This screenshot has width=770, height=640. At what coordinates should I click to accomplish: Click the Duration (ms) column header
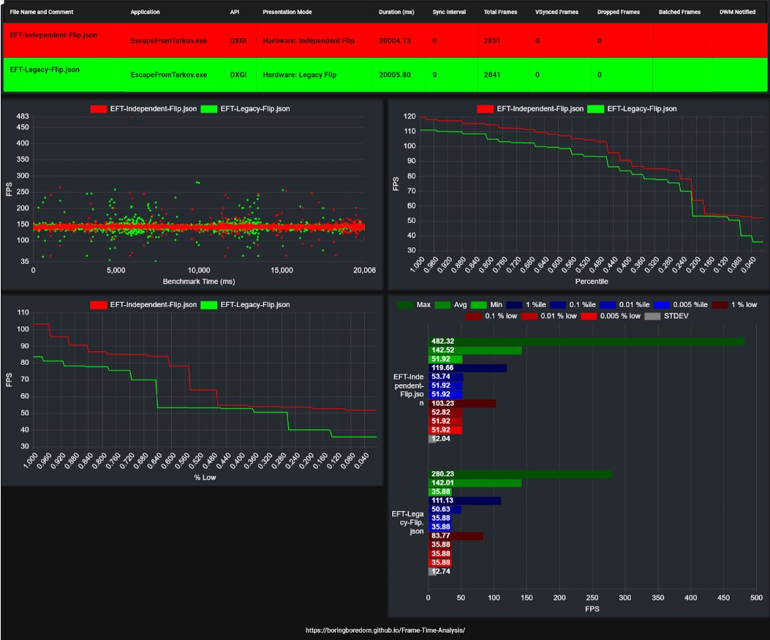pyautogui.click(x=396, y=12)
